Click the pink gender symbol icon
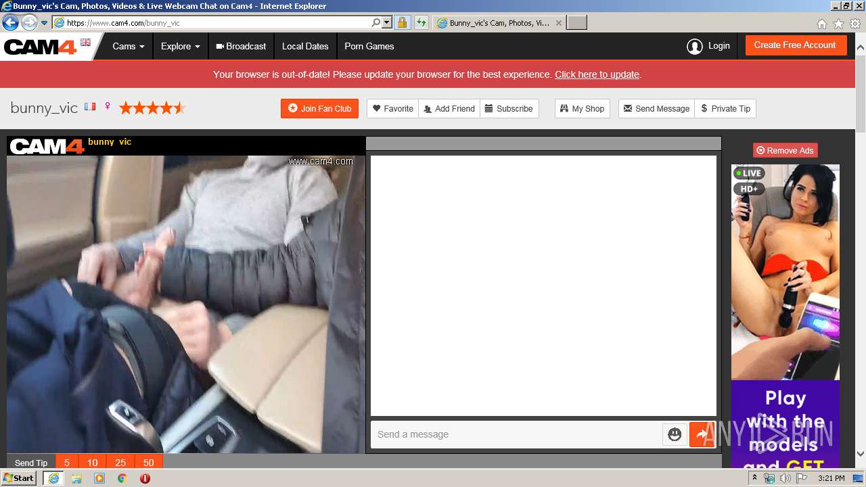Viewport: 866px width, 487px height. click(107, 107)
